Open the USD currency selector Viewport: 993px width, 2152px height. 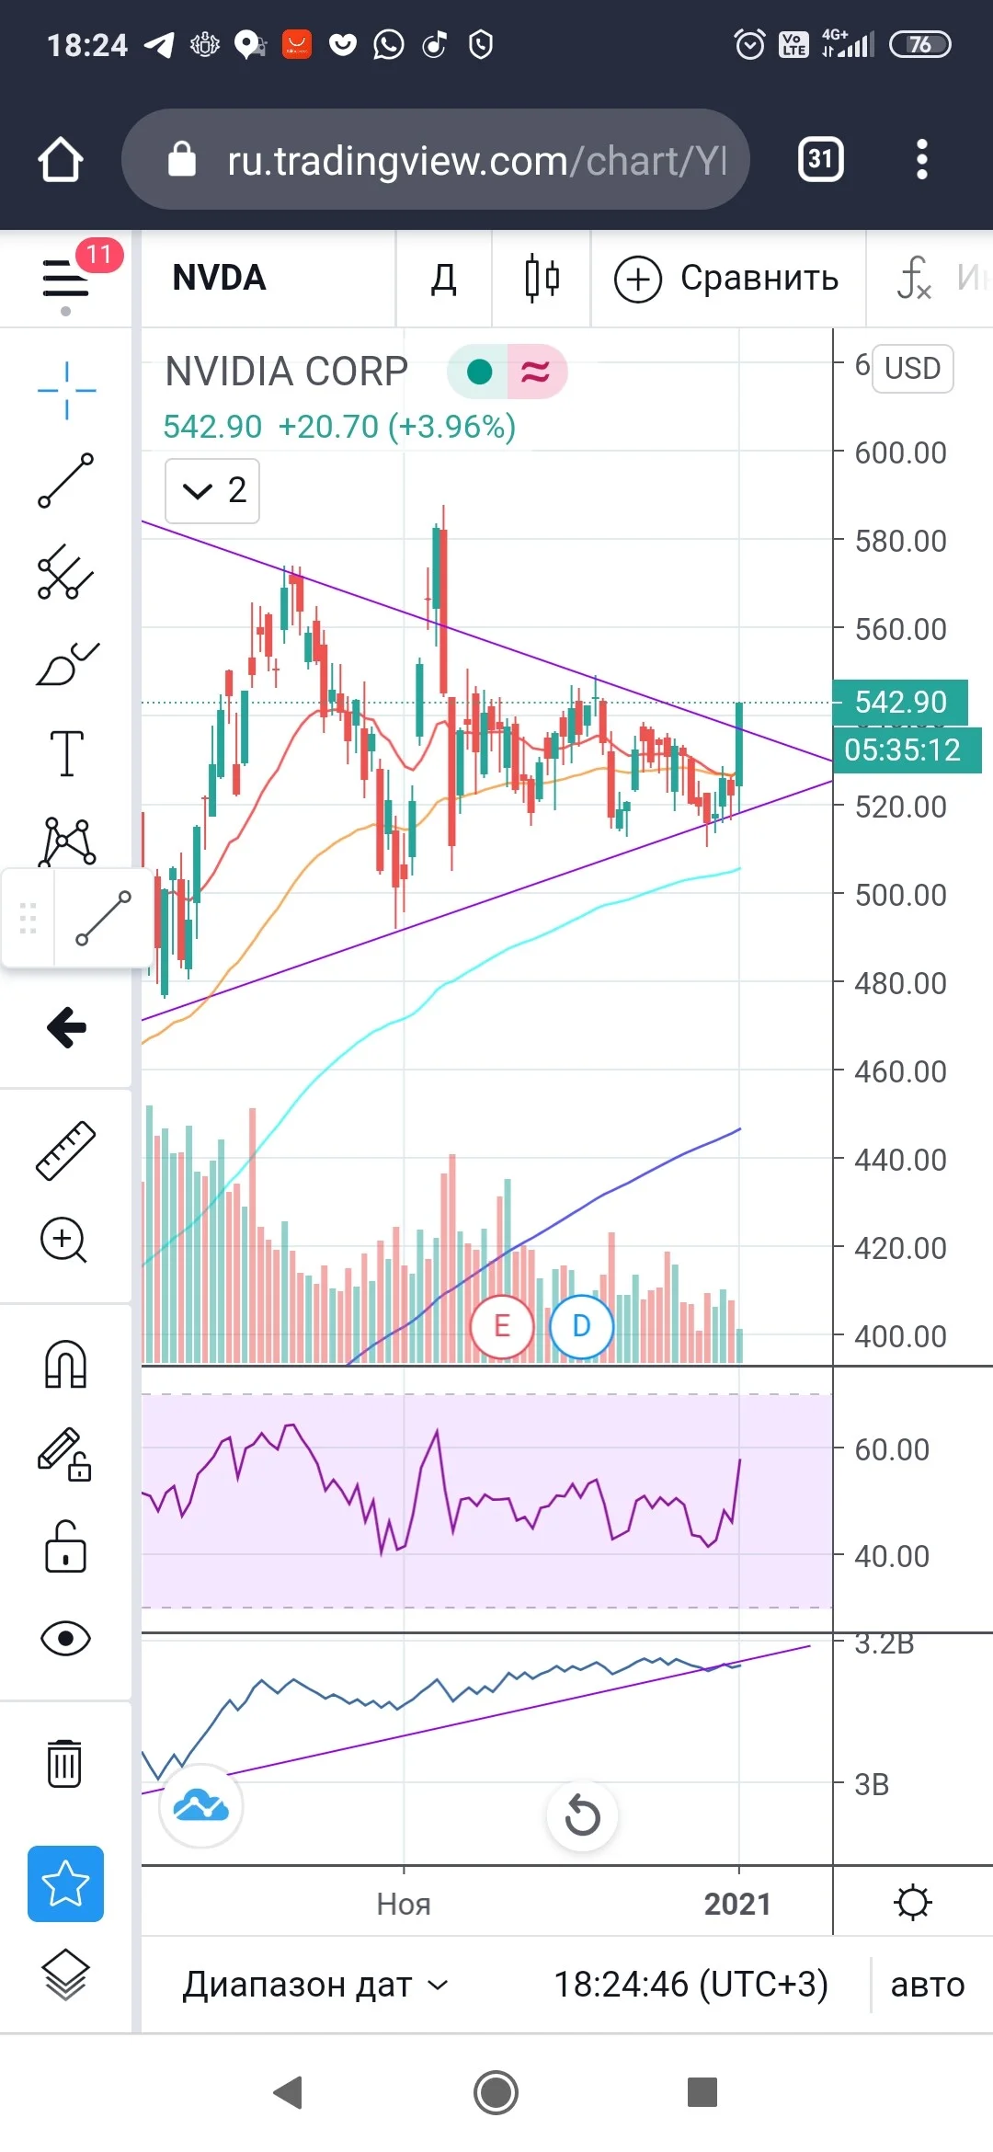pyautogui.click(x=912, y=369)
